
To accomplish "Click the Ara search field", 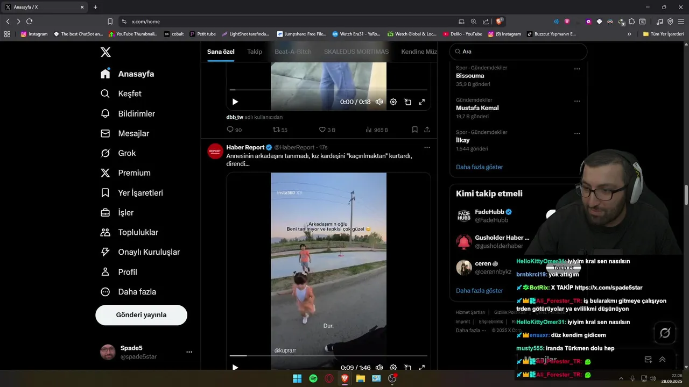I will 518,52.
